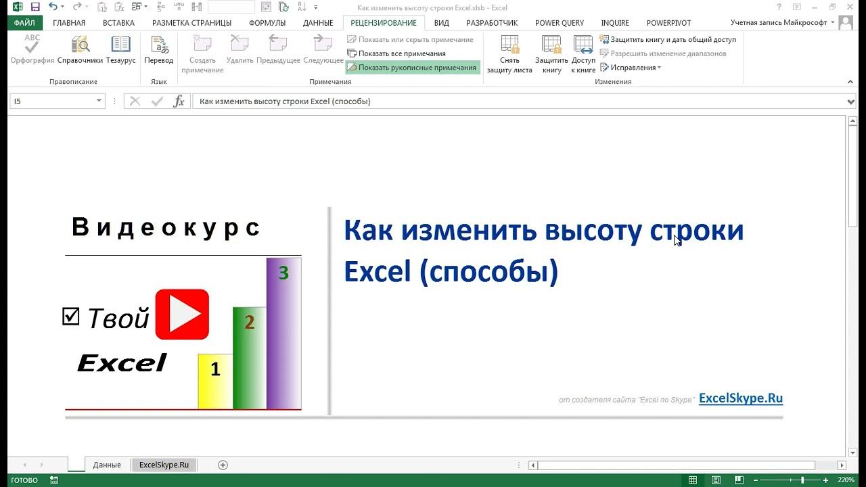Viewport: 866px width, 487px height.
Task: Switch to Page Break Preview status icon
Action: coord(739,480)
